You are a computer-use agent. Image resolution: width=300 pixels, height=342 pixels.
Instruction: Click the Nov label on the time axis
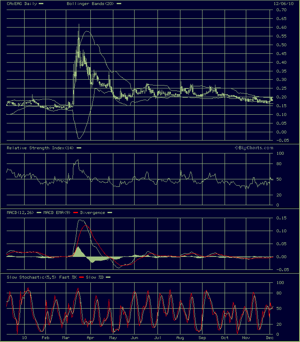246,338
